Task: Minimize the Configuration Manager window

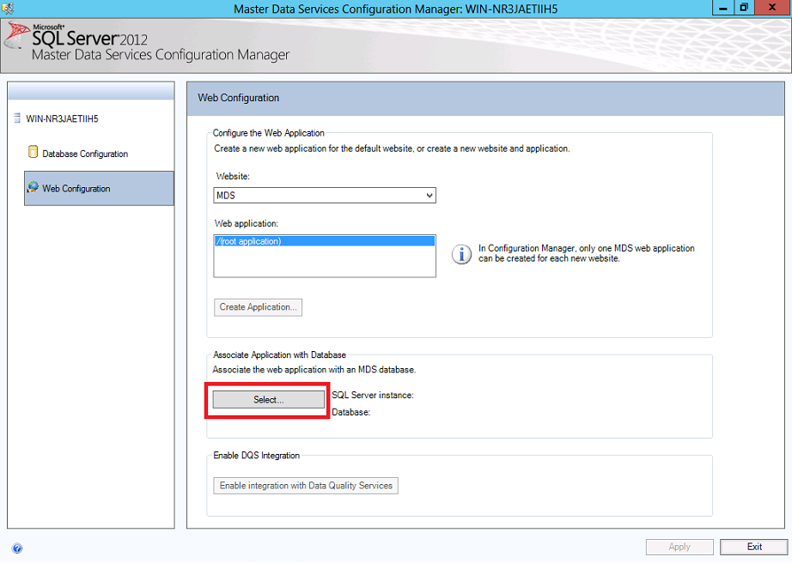Action: point(723,8)
